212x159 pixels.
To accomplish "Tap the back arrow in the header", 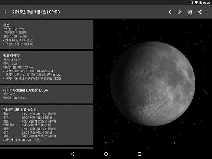I will click(x=6, y=12).
